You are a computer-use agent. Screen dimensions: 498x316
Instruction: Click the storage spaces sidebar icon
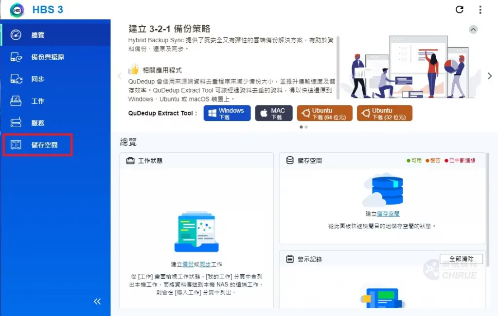tap(16, 145)
